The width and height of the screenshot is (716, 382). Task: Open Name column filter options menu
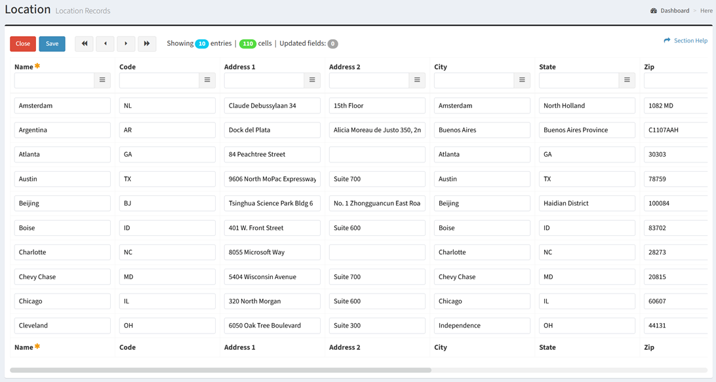click(x=102, y=80)
